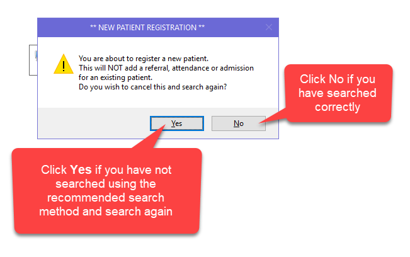This screenshot has width=410, height=257.
Task: Click the Yes button to search again
Action: [177, 123]
